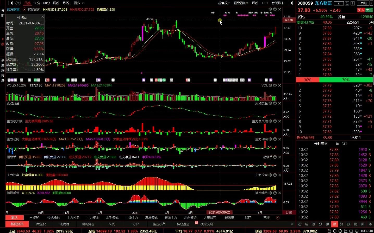The height and width of the screenshot is (233, 374).
Task: Collapse the indicator template bar arrow
Action: 278,218
